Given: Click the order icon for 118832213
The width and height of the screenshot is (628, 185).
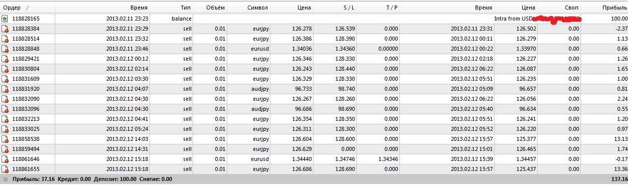Looking at the screenshot, I should [5, 119].
